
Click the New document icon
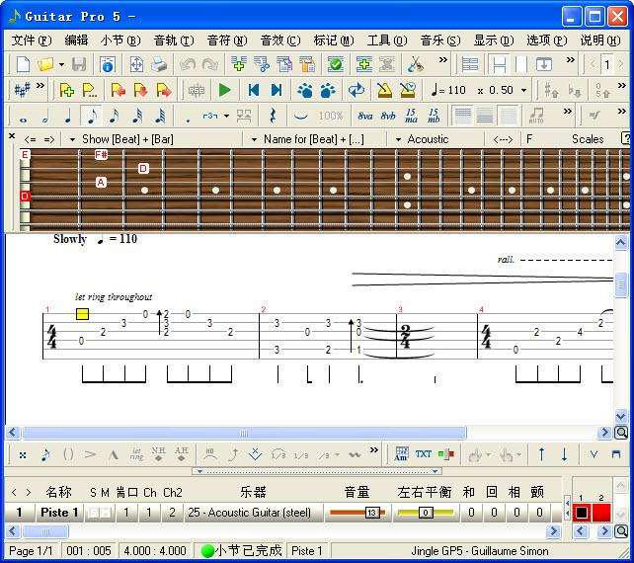tap(23, 64)
